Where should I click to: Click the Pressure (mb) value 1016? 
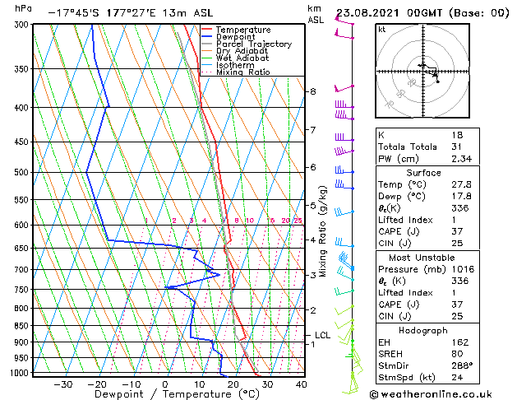(x=463, y=269)
